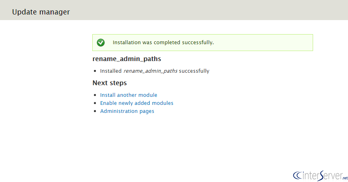
Task: Click the rename_admin_paths heading
Action: click(127, 59)
